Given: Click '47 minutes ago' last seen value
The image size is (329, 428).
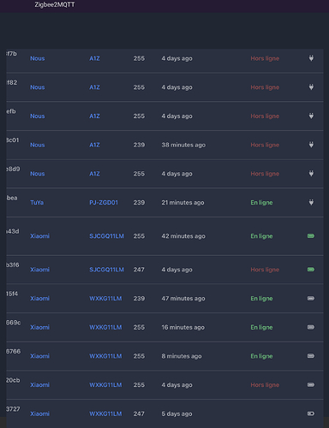Looking at the screenshot, I should click(x=183, y=299).
